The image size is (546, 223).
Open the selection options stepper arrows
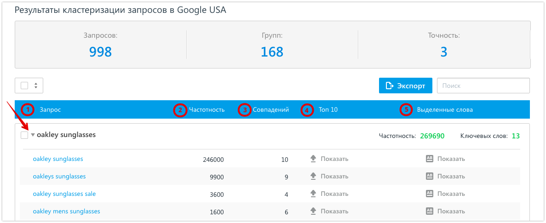pyautogui.click(x=36, y=86)
